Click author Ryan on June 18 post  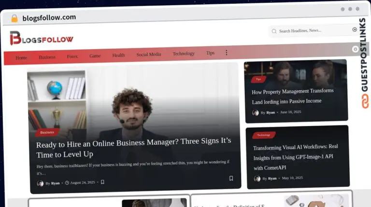click(x=271, y=112)
